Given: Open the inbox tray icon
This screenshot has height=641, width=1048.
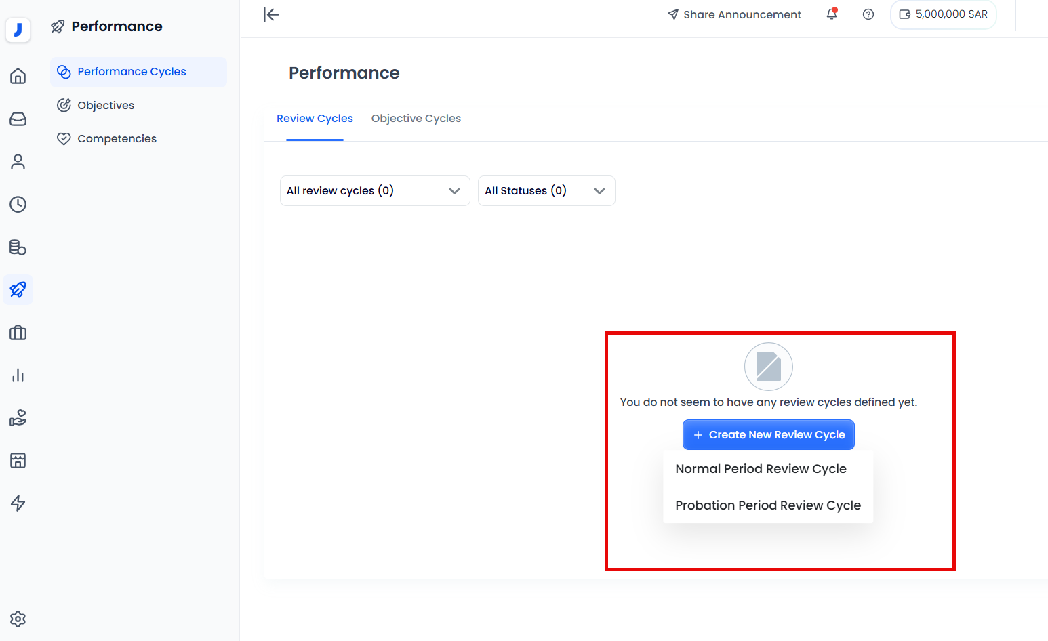Looking at the screenshot, I should click(18, 119).
